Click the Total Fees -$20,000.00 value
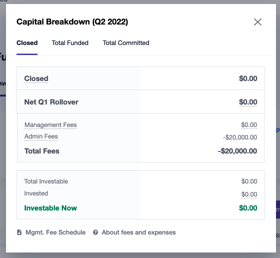Screen dimensions: 280x258 (237, 151)
